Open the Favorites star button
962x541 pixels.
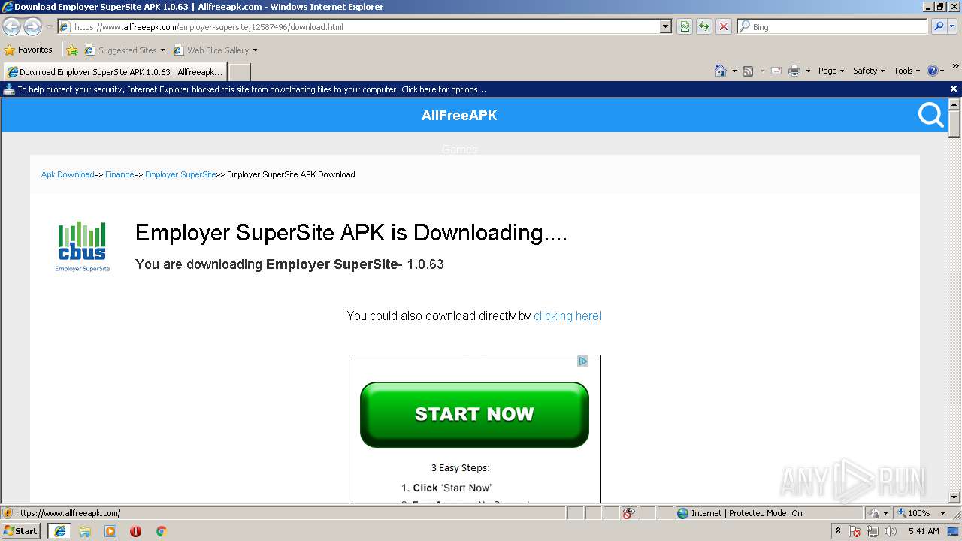pos(29,50)
